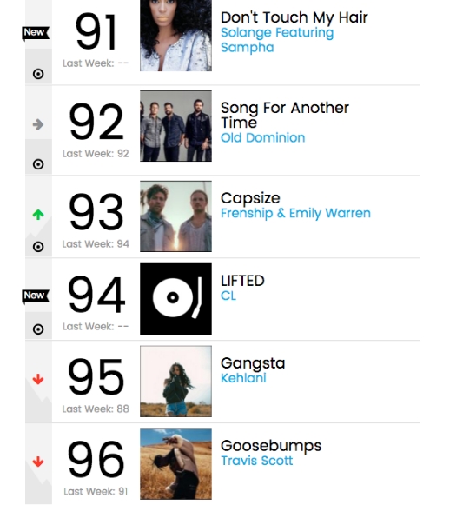Image resolution: width=463 pixels, height=505 pixels.
Task: Click the gray steady arrow beside rank 92
Action: (x=38, y=124)
